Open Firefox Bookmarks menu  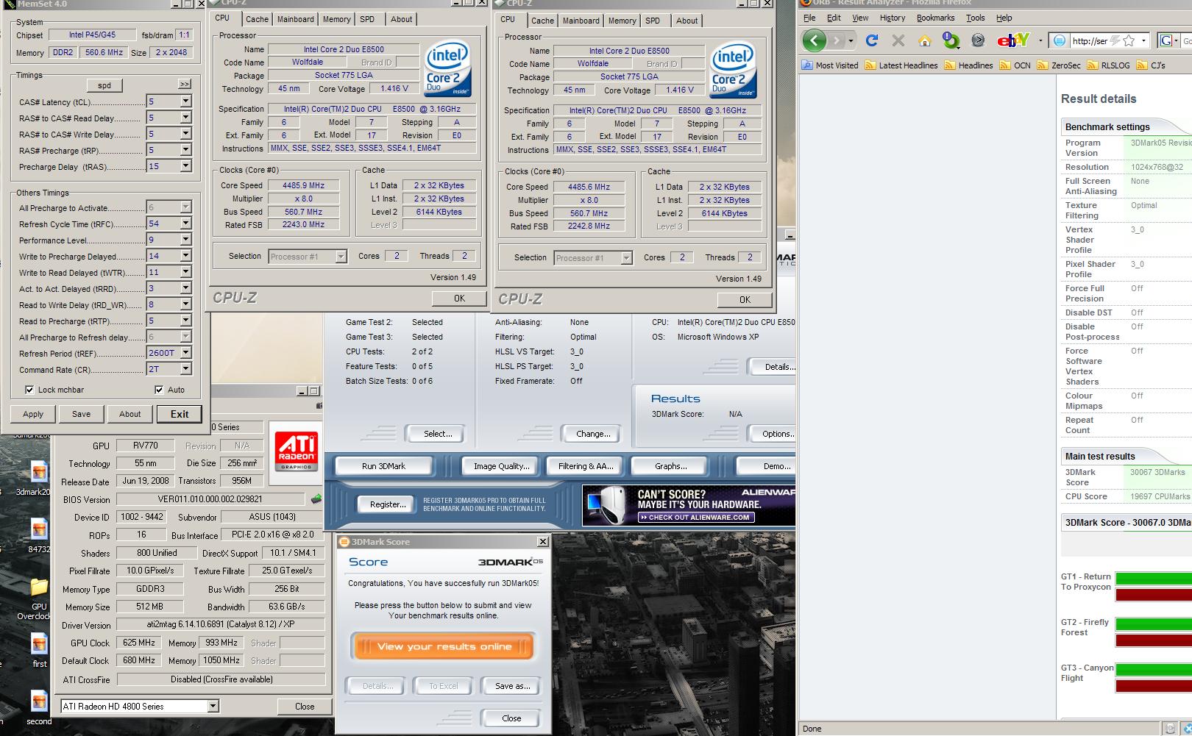[x=935, y=18]
